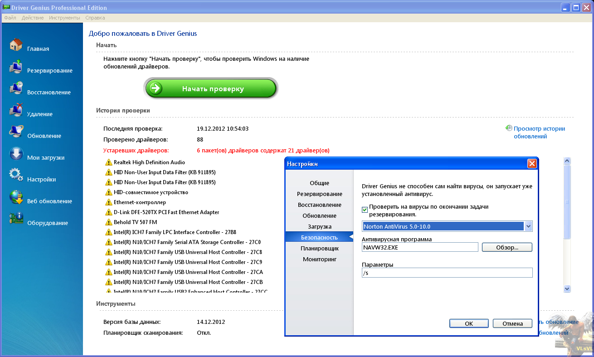Viewport: 594px width, 357px height.
Task: Click warning icon beside D-Link DFE-520TX adapter
Action: 108,212
